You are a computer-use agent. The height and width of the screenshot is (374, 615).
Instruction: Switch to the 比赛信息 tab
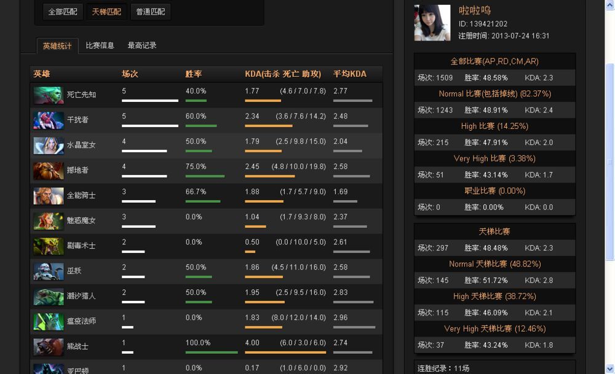click(100, 45)
